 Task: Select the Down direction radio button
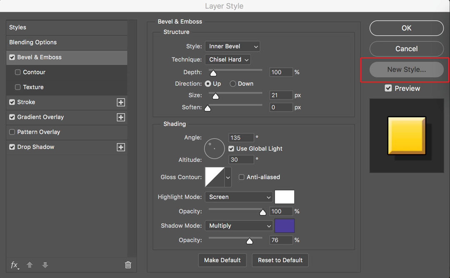point(233,84)
